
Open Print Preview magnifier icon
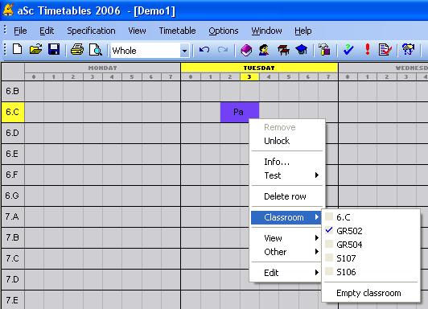(96, 50)
